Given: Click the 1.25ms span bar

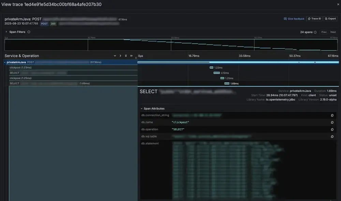Looking at the screenshot, I should 222,78.
